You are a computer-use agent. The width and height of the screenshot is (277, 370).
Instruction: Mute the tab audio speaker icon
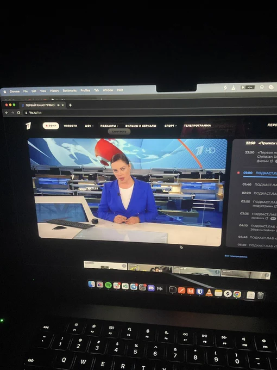point(59,105)
